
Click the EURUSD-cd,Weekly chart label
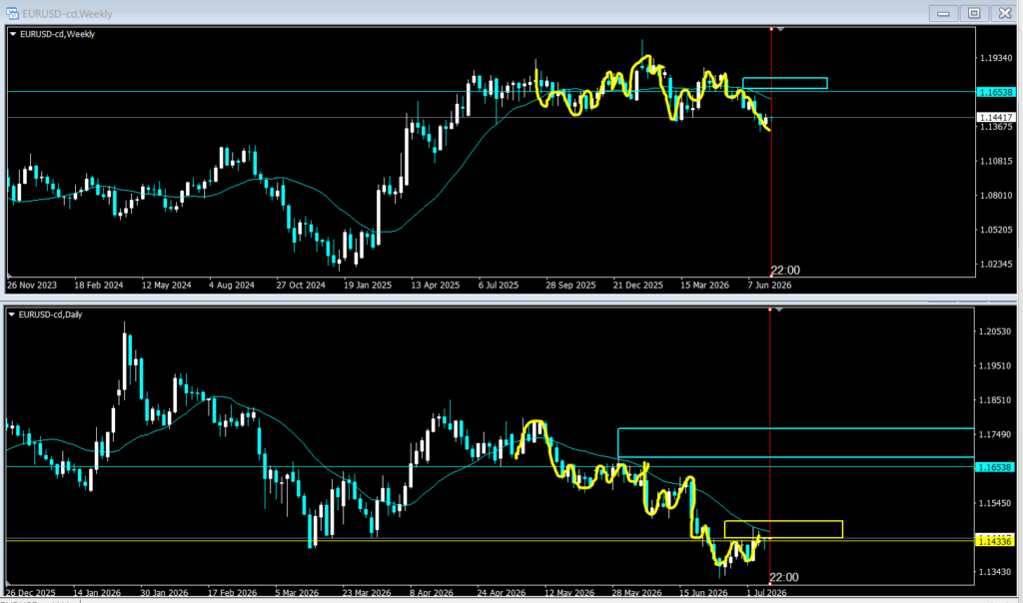[x=57, y=34]
